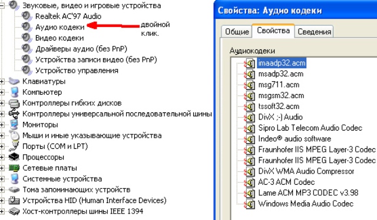Expand Порты (COM и LPT)

pyautogui.click(x=2, y=146)
